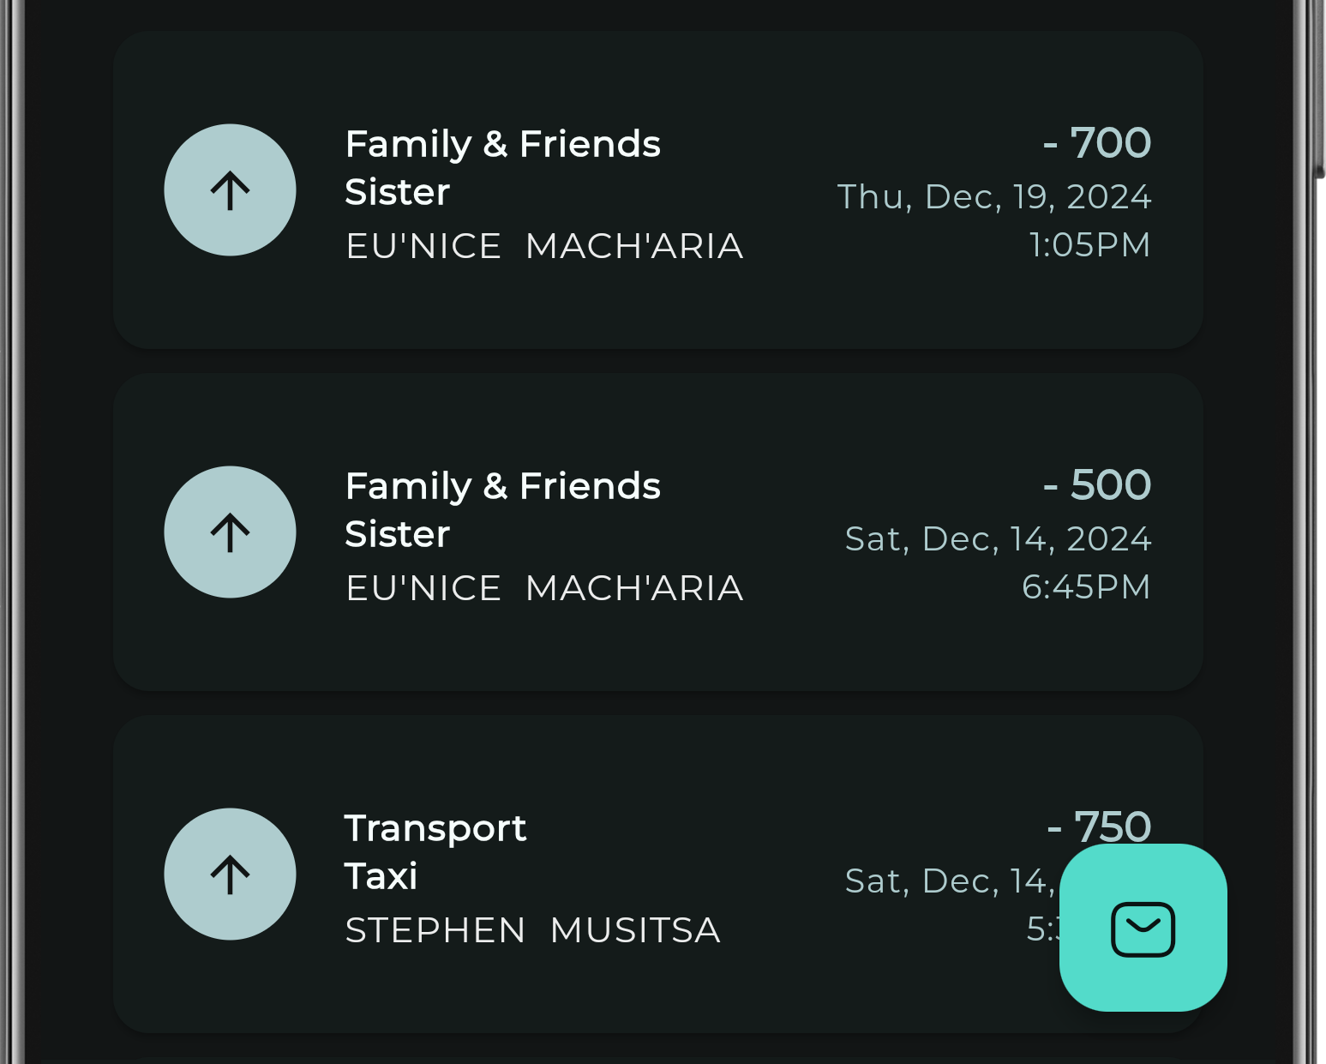Open the Transport Taxi transaction card
Viewport: 1326px width, 1064px height.
[x=600, y=875]
